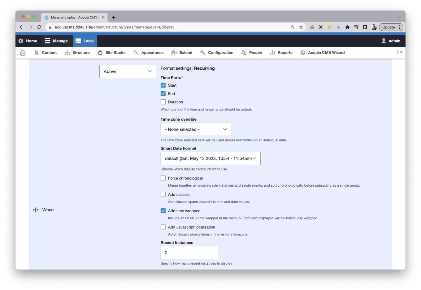Screen dimensions: 421x290
Task: Click the share icon in the address bar
Action: pyautogui.click(x=292, y=27)
